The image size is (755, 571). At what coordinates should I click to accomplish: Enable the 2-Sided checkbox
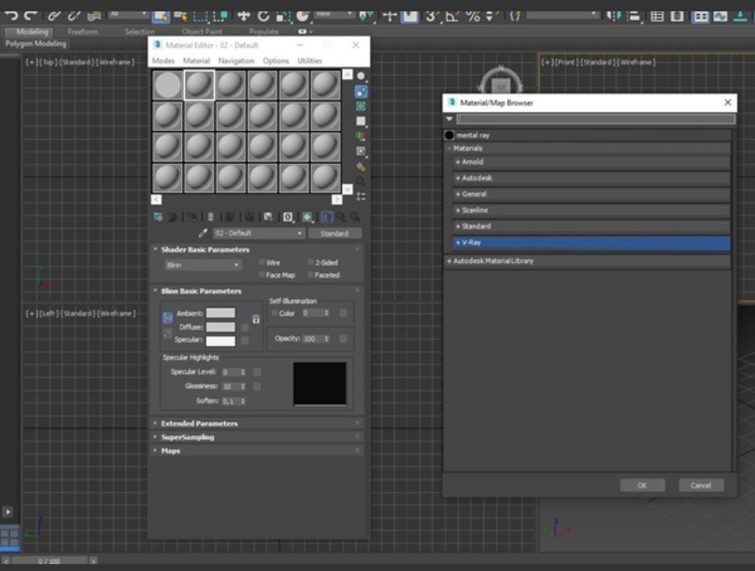pyautogui.click(x=311, y=262)
